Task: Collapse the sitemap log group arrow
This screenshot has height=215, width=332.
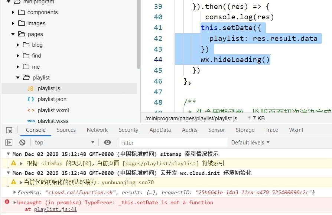Action: pos(8,154)
